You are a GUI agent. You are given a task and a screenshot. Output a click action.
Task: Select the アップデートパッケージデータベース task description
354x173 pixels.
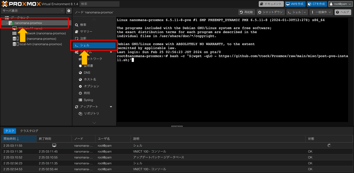pyautogui.click(x=159, y=157)
